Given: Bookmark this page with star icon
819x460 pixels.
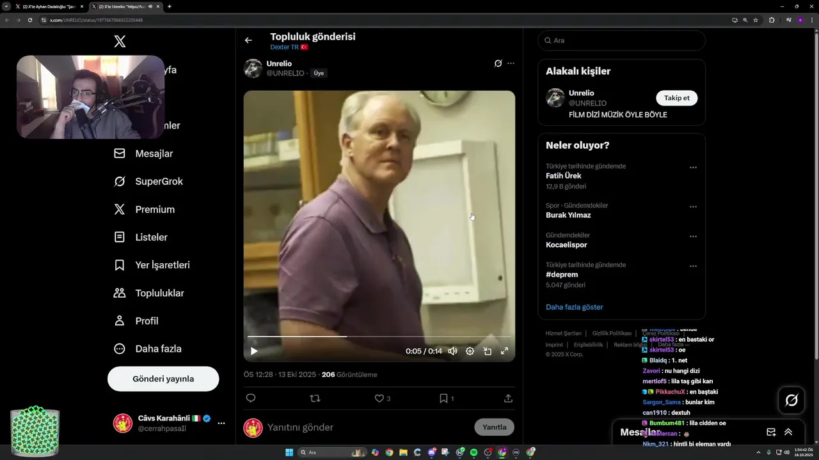Looking at the screenshot, I should coord(756,20).
